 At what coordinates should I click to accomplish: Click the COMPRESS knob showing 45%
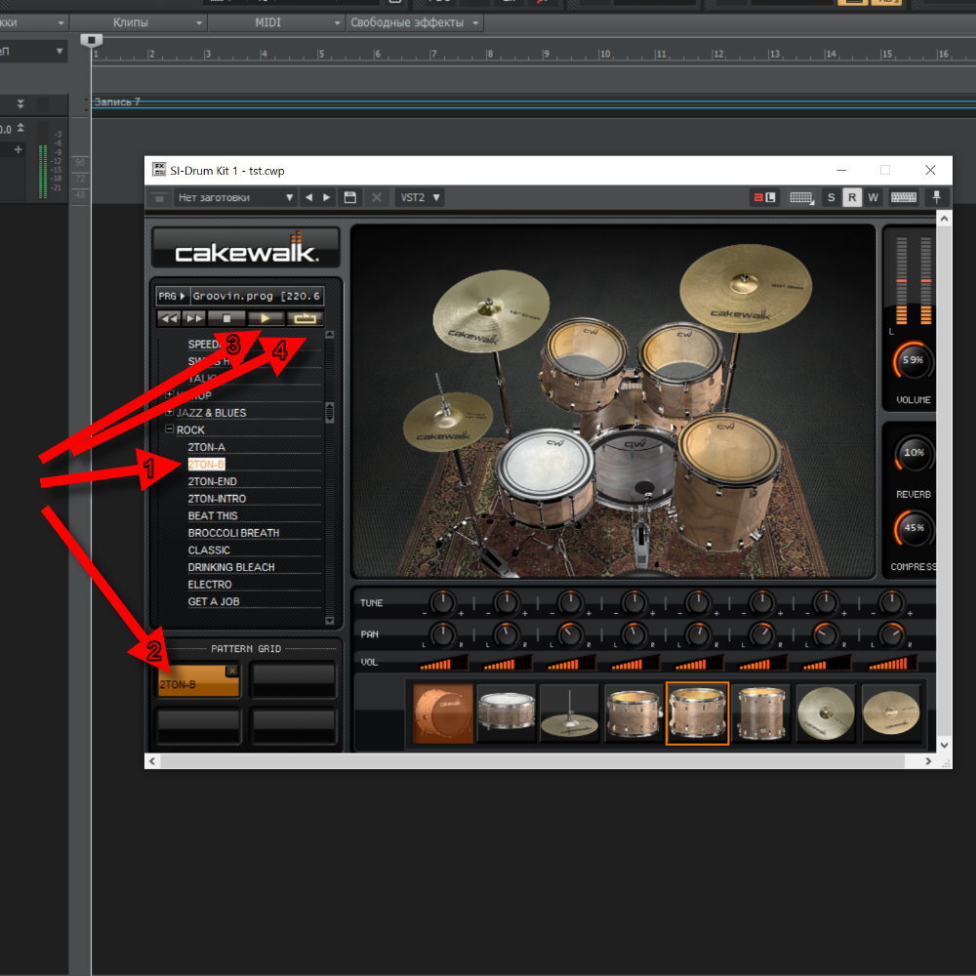click(914, 528)
